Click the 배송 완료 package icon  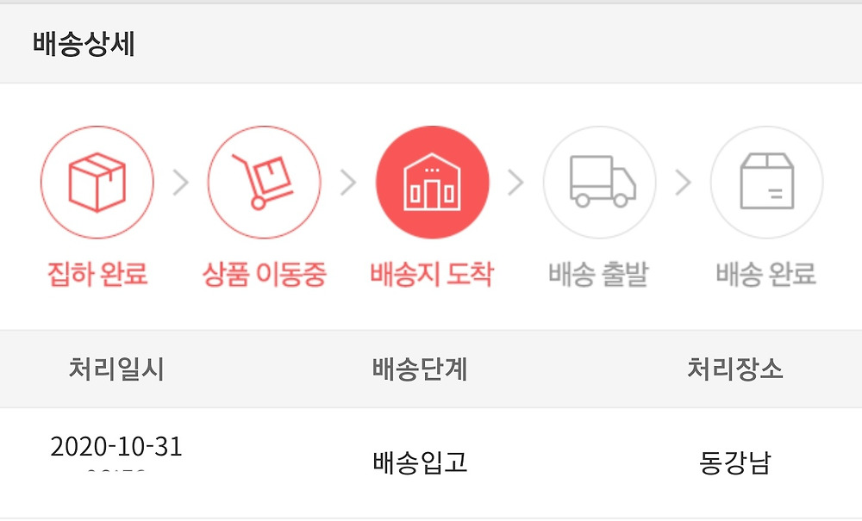tap(766, 183)
